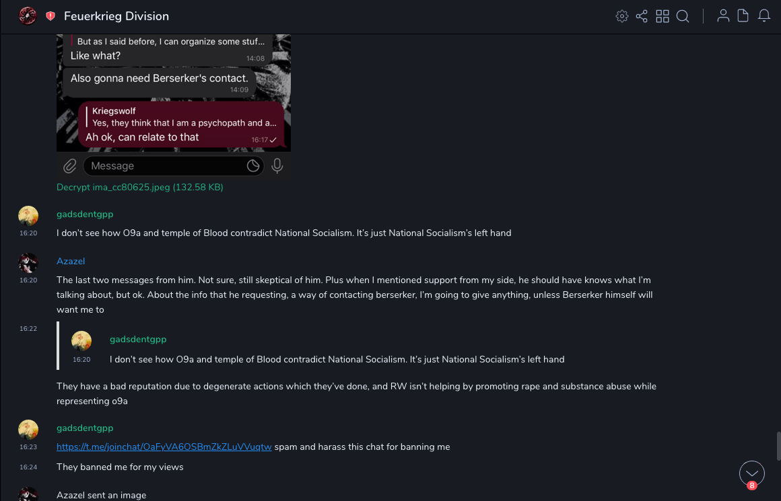Click the first gadsdentgpp username label
Image resolution: width=781 pixels, height=501 pixels.
point(85,214)
